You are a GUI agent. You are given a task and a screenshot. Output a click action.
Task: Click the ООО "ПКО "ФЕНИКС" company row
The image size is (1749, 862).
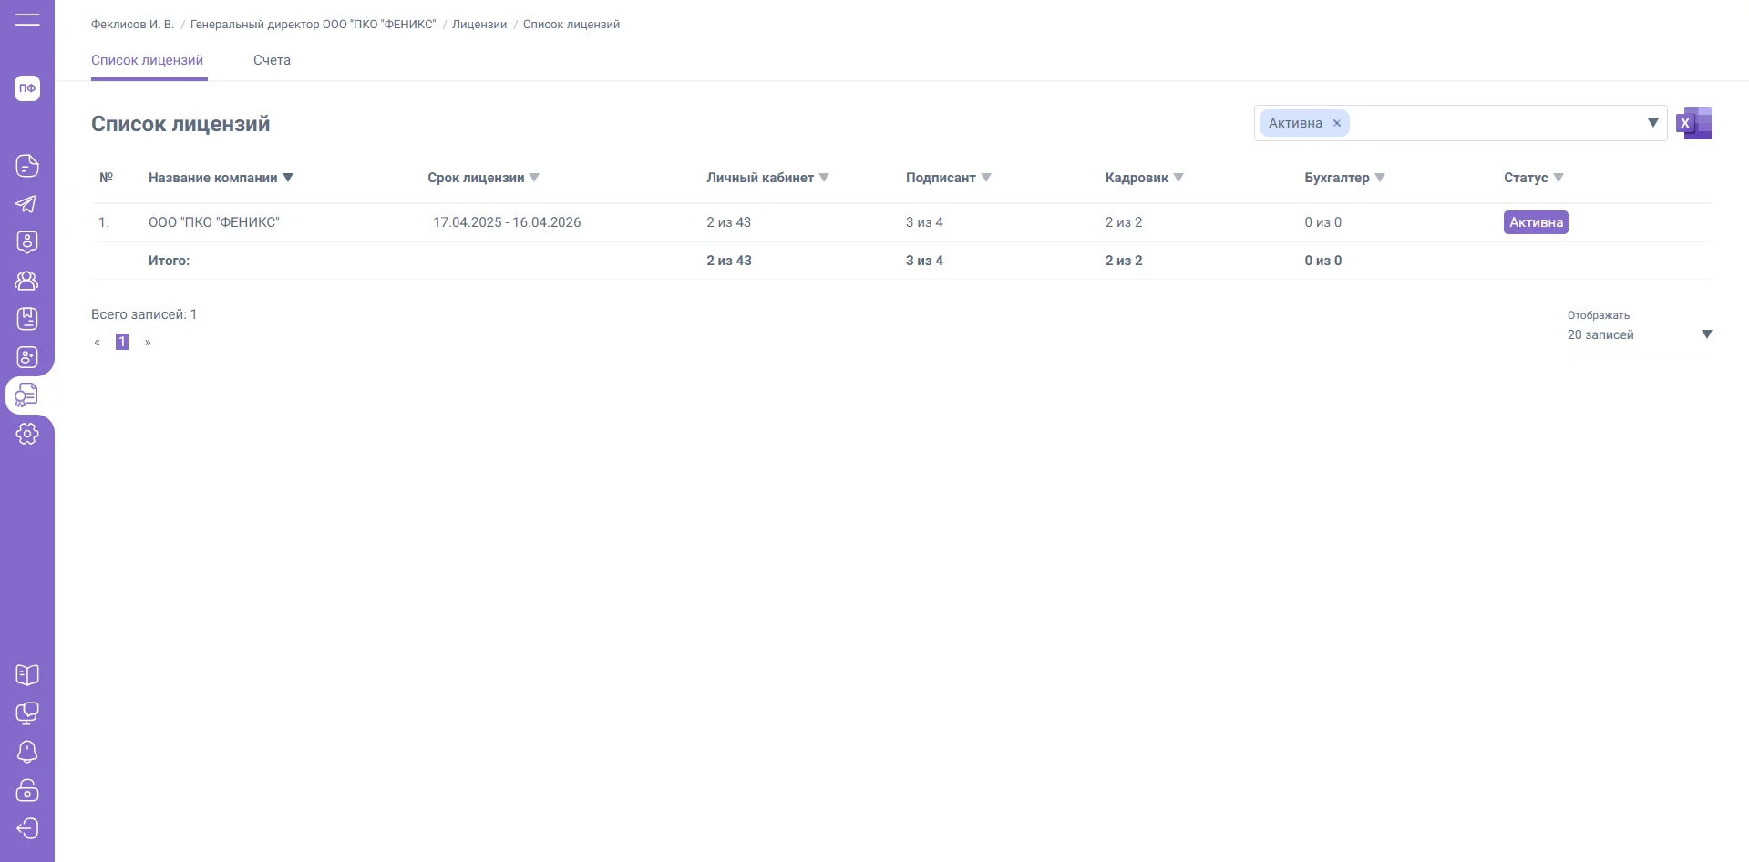(214, 222)
